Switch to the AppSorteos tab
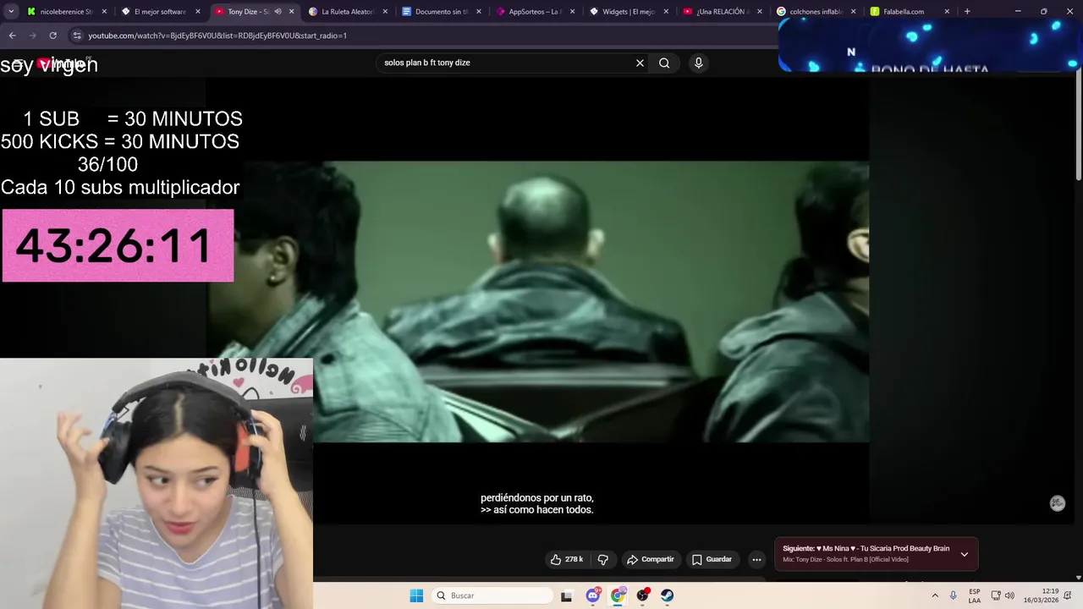Screen dimensions: 1083x609 pos(535,12)
